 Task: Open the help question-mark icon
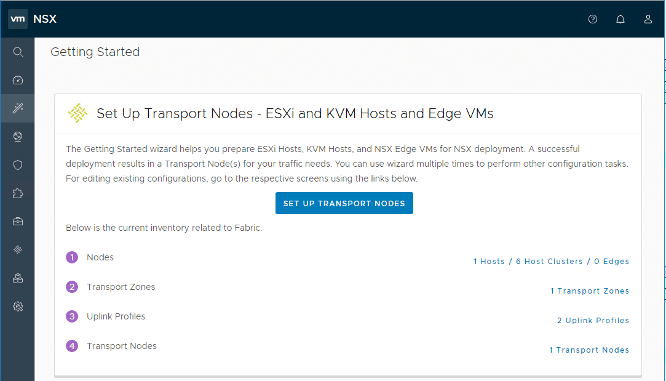[x=592, y=19]
